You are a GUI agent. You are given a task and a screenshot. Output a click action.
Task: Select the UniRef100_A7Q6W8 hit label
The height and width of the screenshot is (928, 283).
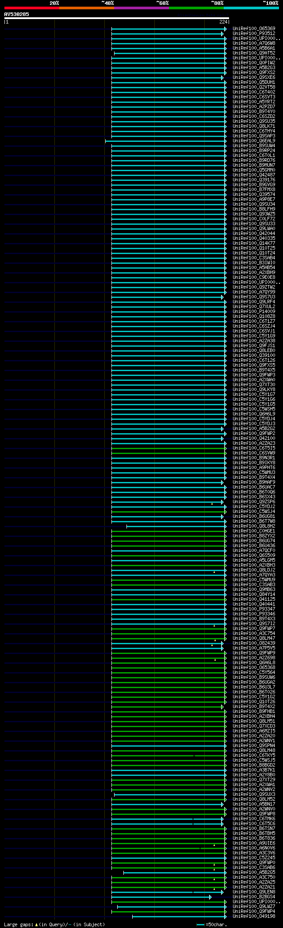tap(254, 43)
